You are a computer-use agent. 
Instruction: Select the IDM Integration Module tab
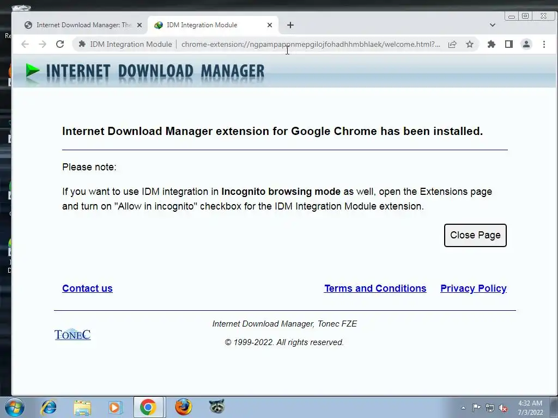pyautogui.click(x=213, y=25)
